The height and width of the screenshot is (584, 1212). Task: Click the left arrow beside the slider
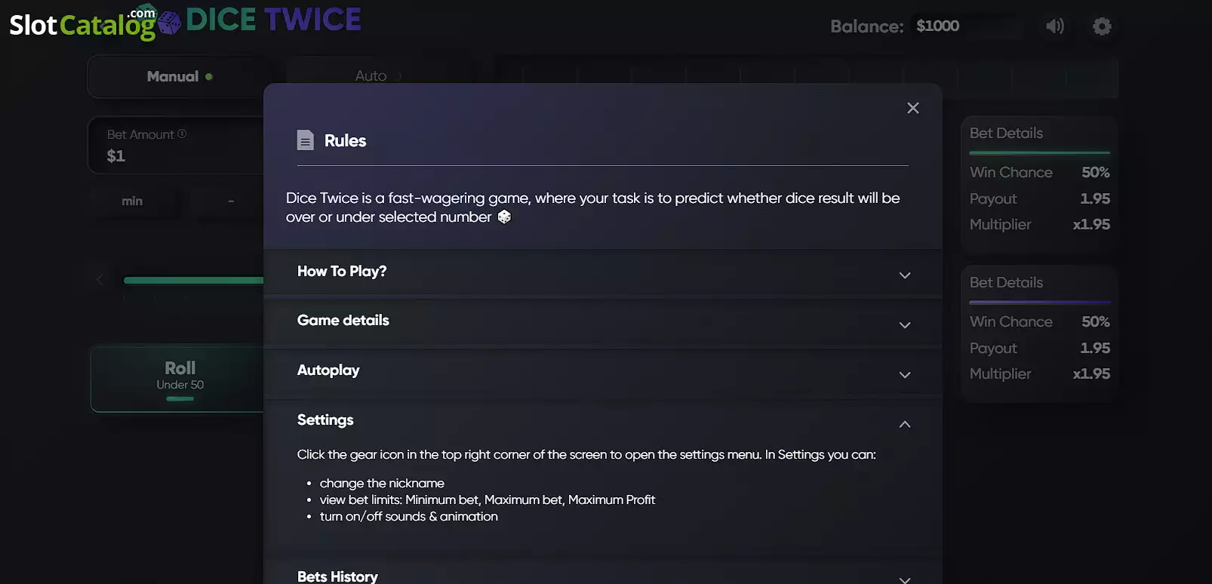(x=100, y=279)
